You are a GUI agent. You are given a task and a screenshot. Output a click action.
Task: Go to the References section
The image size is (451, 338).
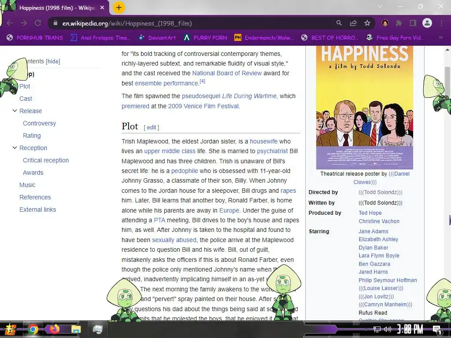coord(35,197)
